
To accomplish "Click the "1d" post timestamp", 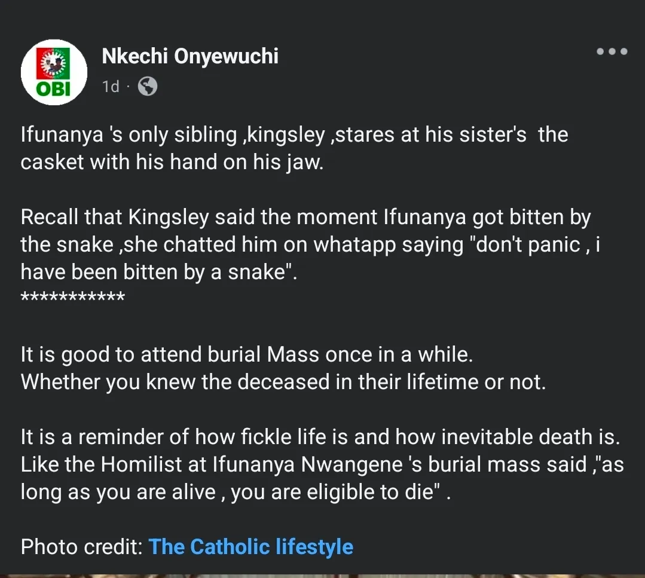I will tap(111, 87).
